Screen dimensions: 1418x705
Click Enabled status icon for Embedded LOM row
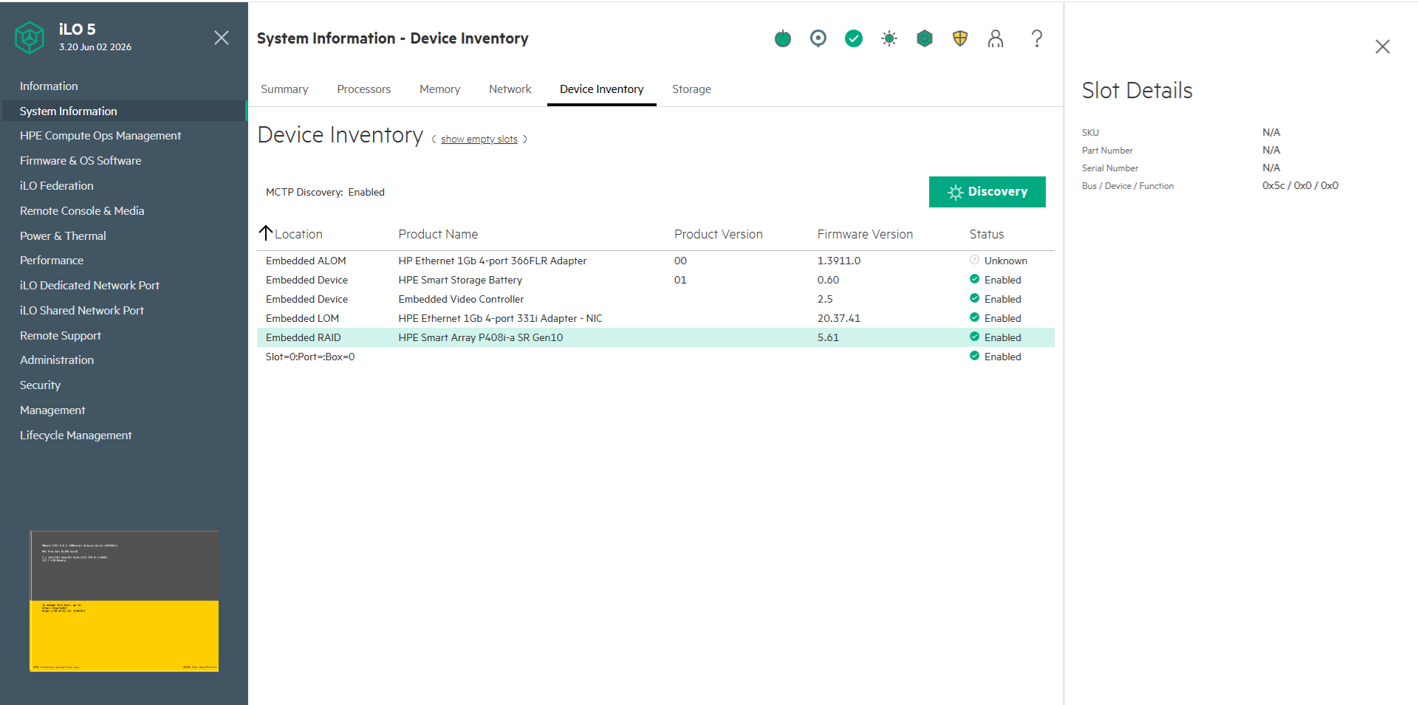[974, 317]
